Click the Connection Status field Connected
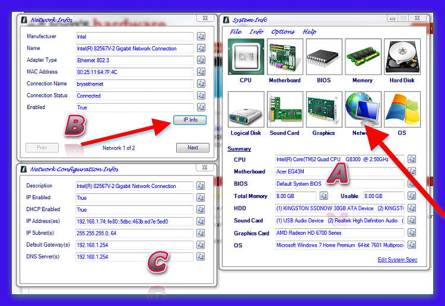 coord(135,96)
